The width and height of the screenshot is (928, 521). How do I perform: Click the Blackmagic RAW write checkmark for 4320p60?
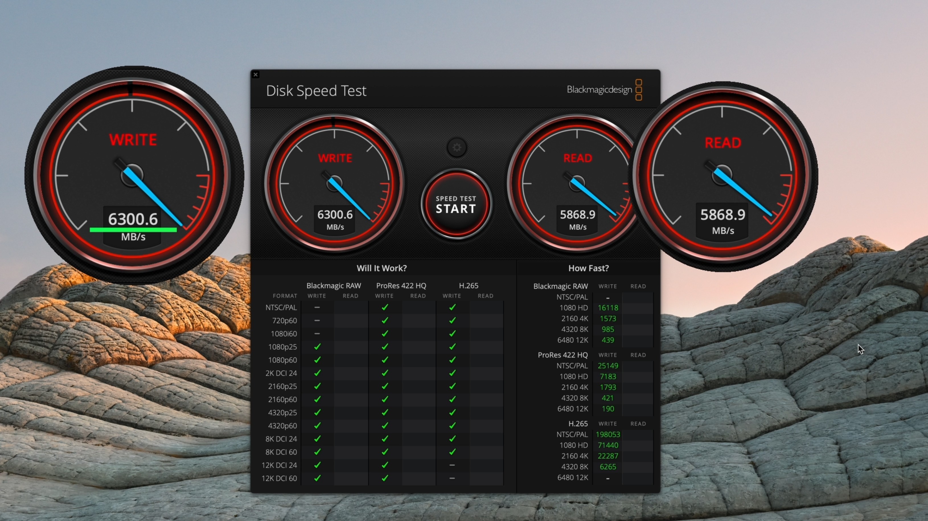pyautogui.click(x=317, y=426)
